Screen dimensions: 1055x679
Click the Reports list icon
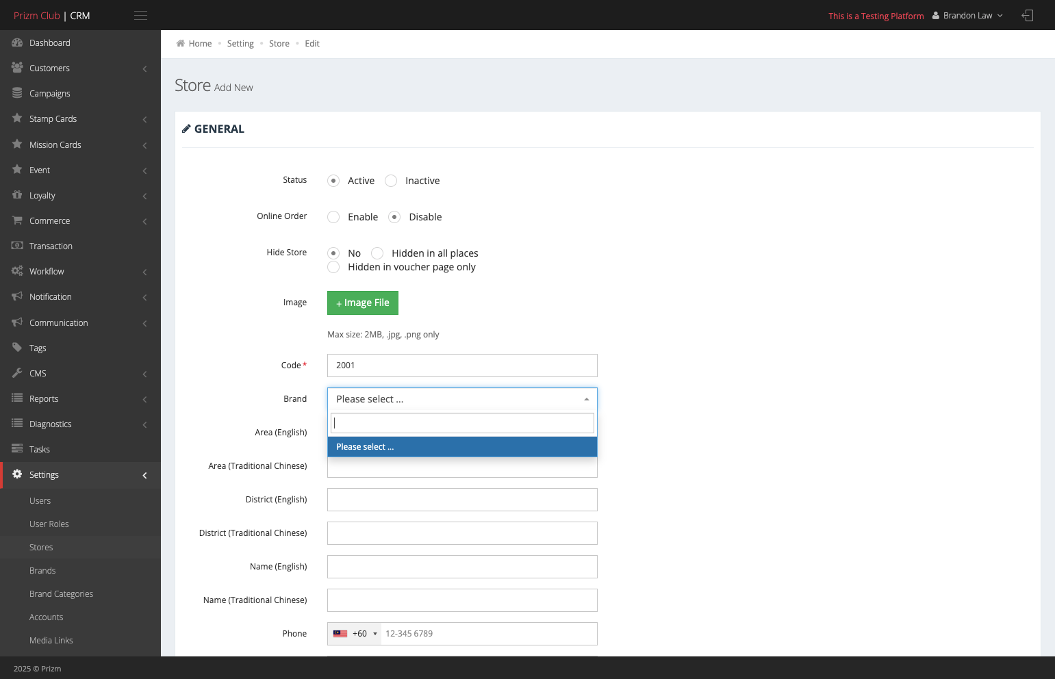17,398
